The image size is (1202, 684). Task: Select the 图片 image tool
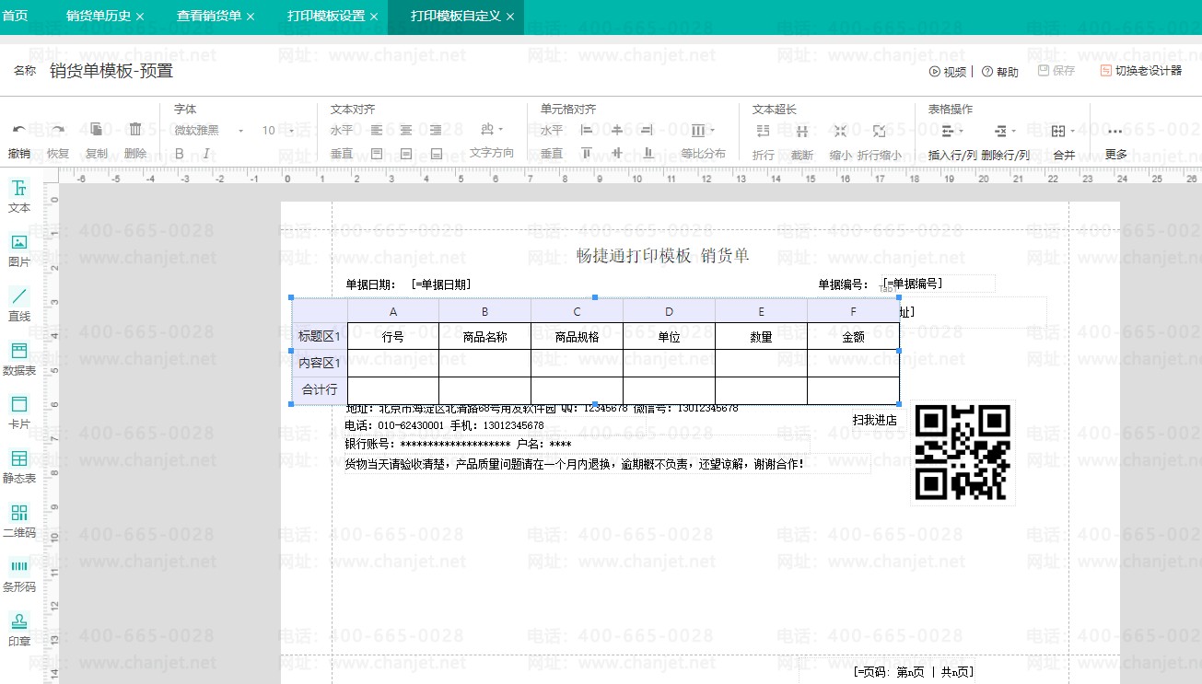pyautogui.click(x=20, y=249)
